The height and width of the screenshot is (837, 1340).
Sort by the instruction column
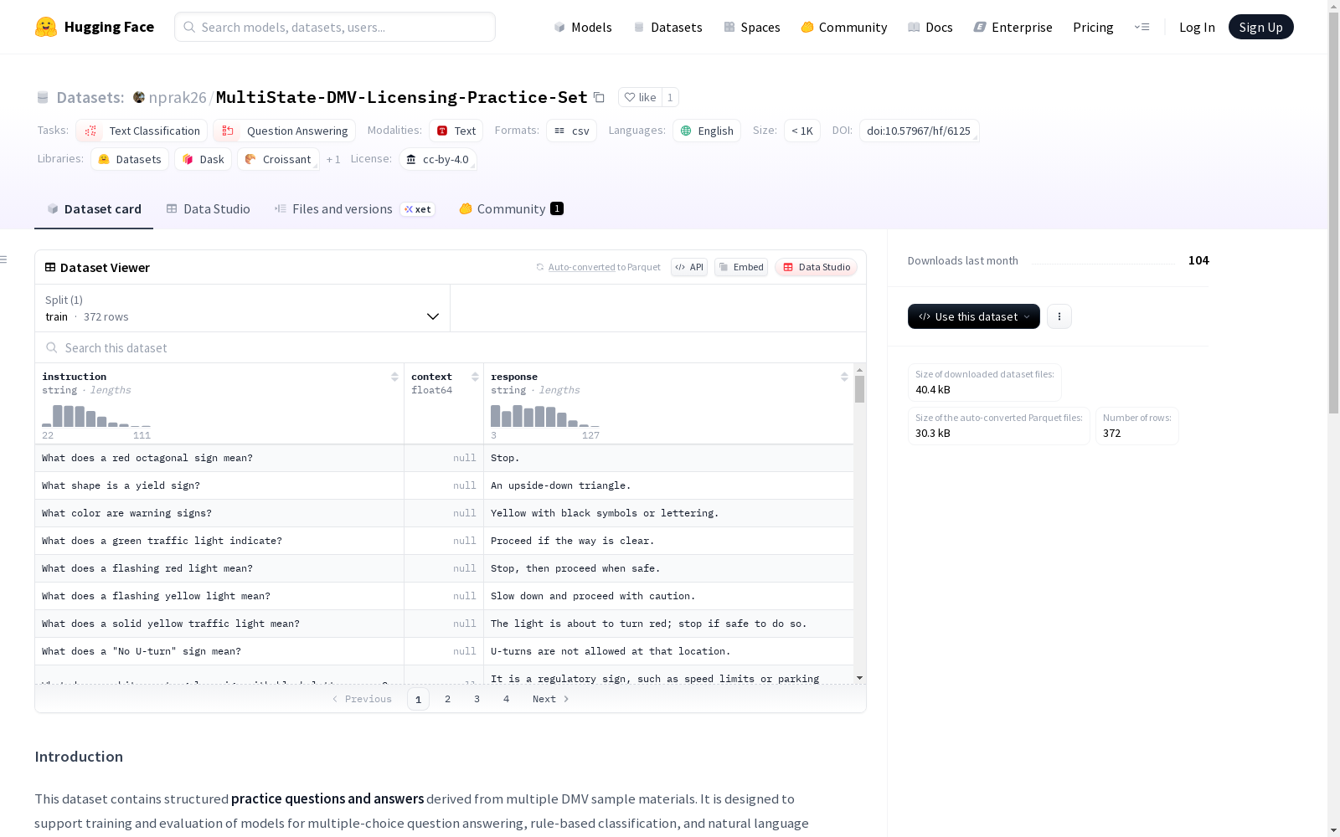tap(394, 377)
